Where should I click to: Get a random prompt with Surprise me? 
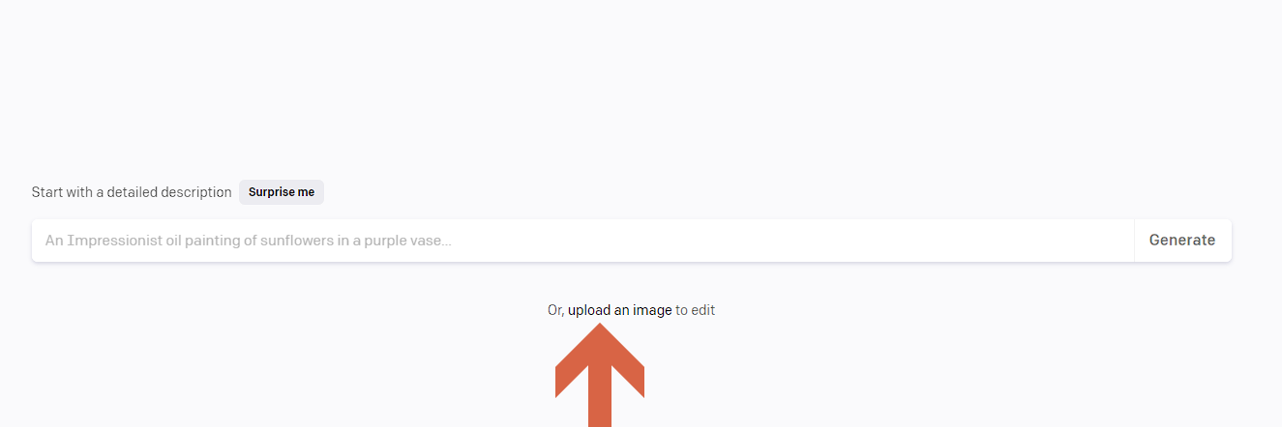(x=282, y=192)
